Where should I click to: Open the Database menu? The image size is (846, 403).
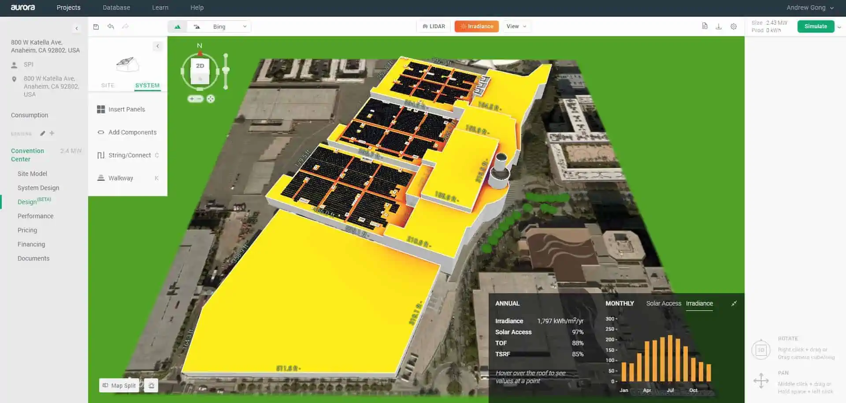pos(116,7)
